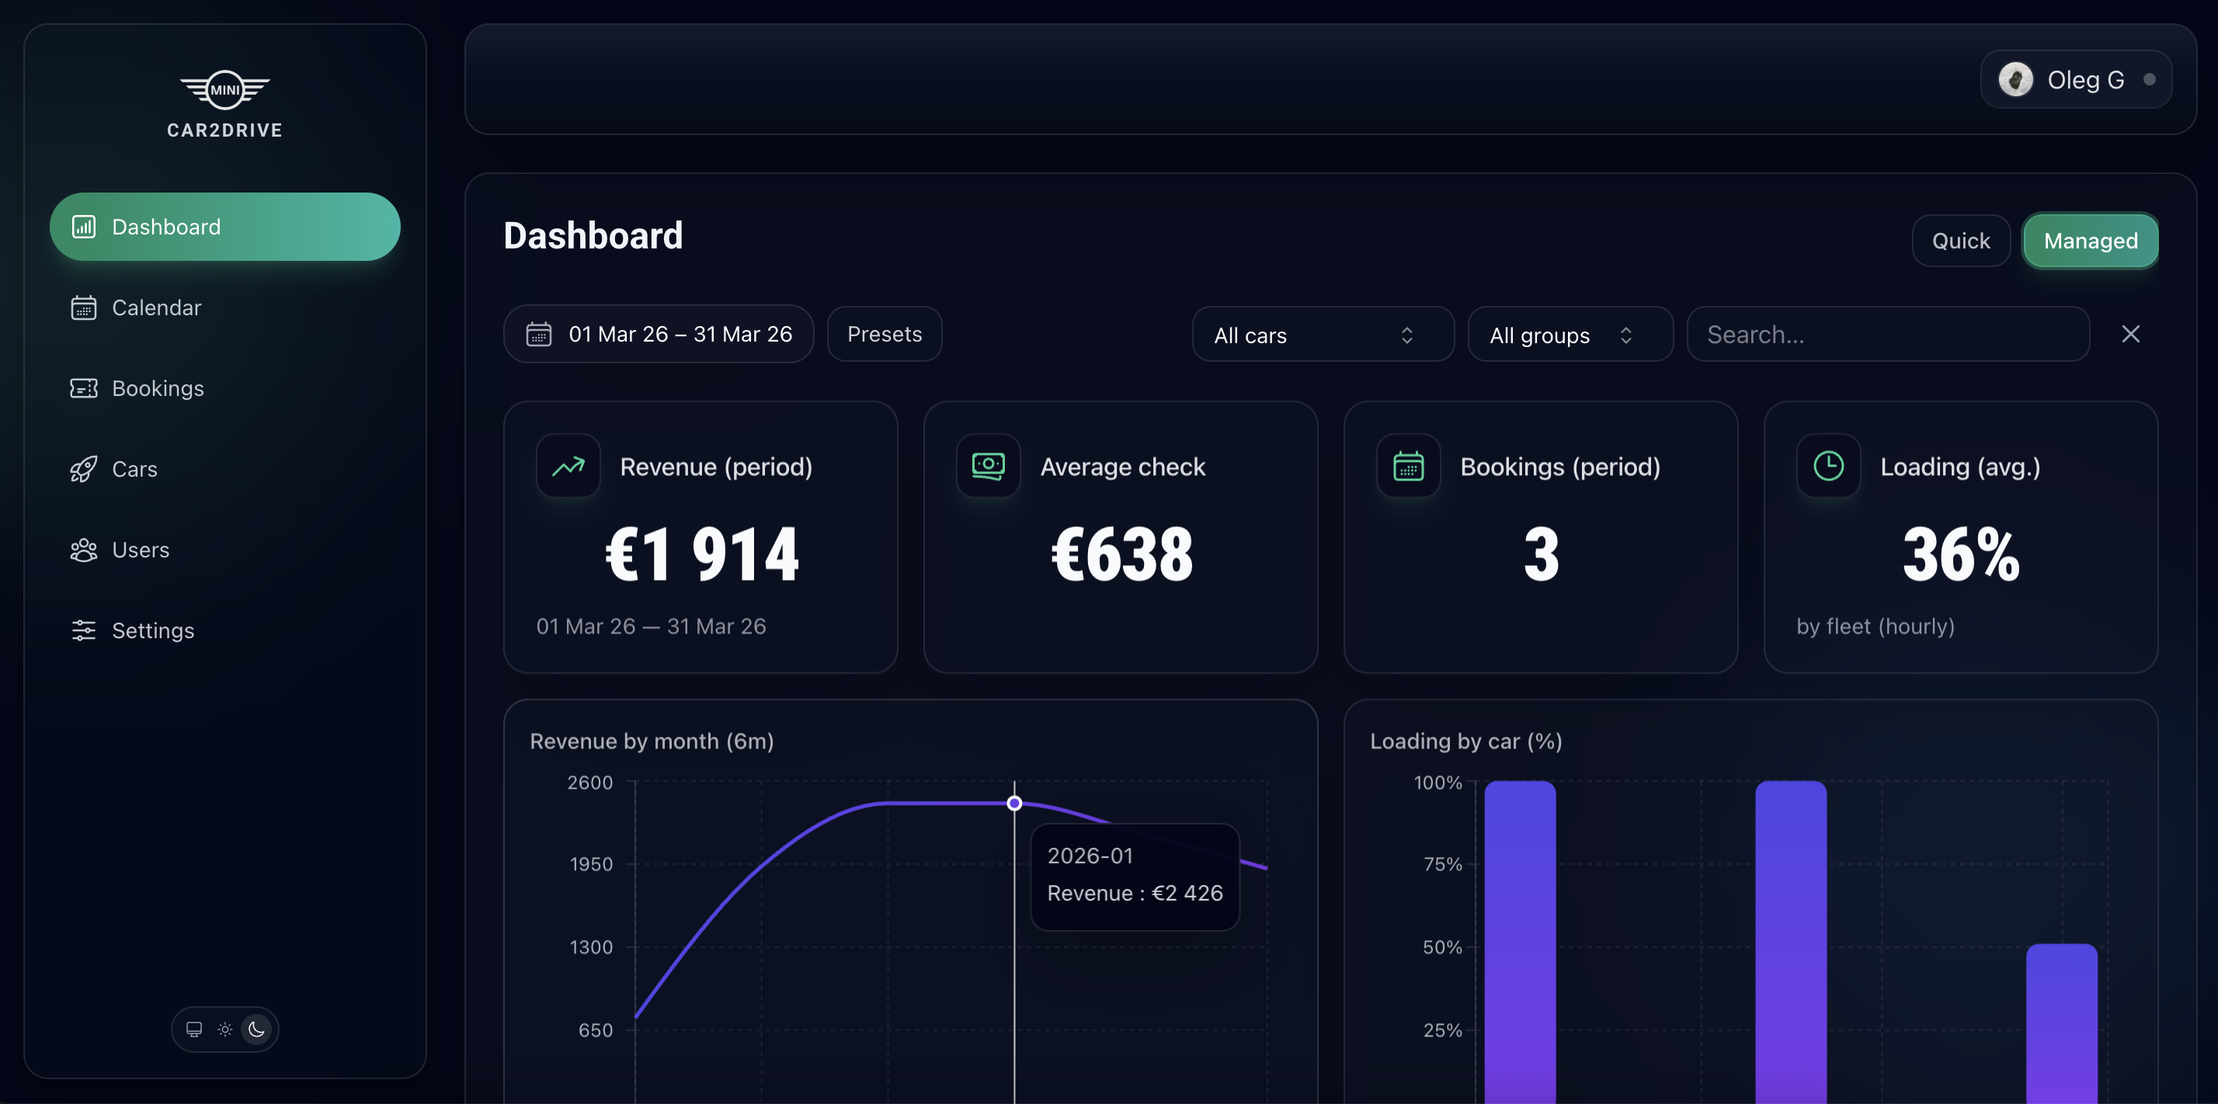
Task: Open the Bookings sidebar item
Action: tap(158, 388)
